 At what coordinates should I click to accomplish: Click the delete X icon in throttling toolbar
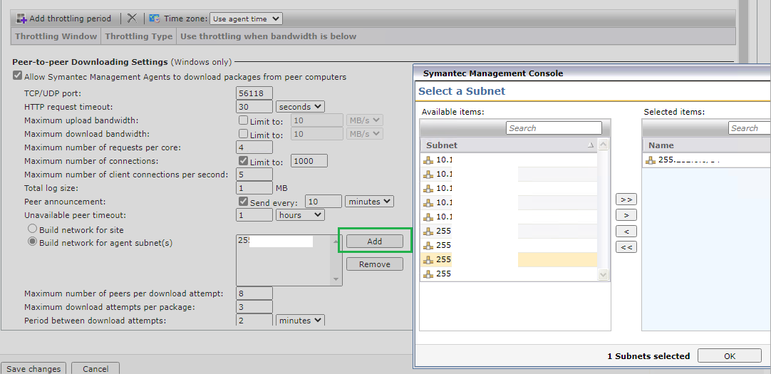coord(132,19)
